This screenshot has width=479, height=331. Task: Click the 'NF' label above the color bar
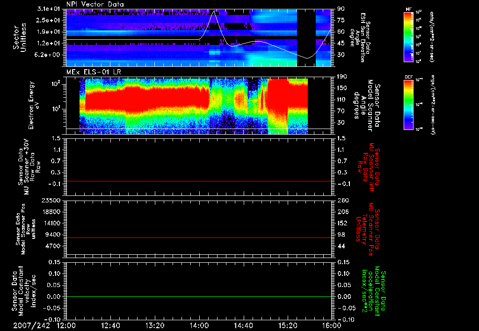[x=409, y=9]
